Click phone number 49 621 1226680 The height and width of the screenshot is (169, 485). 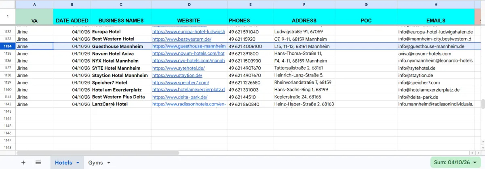pyautogui.click(x=245, y=82)
